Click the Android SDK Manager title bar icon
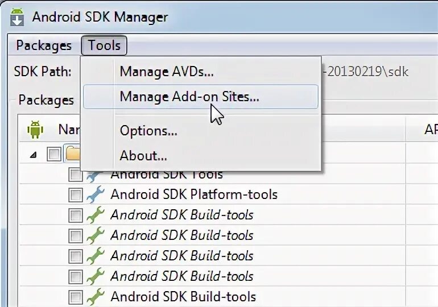 [17, 17]
